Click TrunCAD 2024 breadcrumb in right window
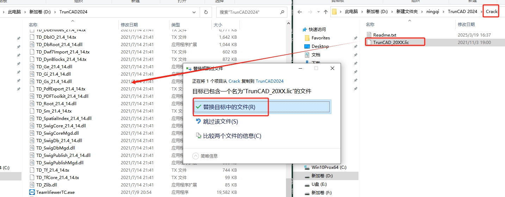This screenshot has height=197, width=505. (x=462, y=12)
